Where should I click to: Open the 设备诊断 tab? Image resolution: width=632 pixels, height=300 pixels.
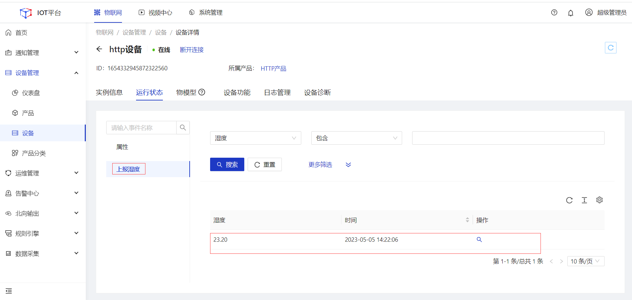pos(318,92)
